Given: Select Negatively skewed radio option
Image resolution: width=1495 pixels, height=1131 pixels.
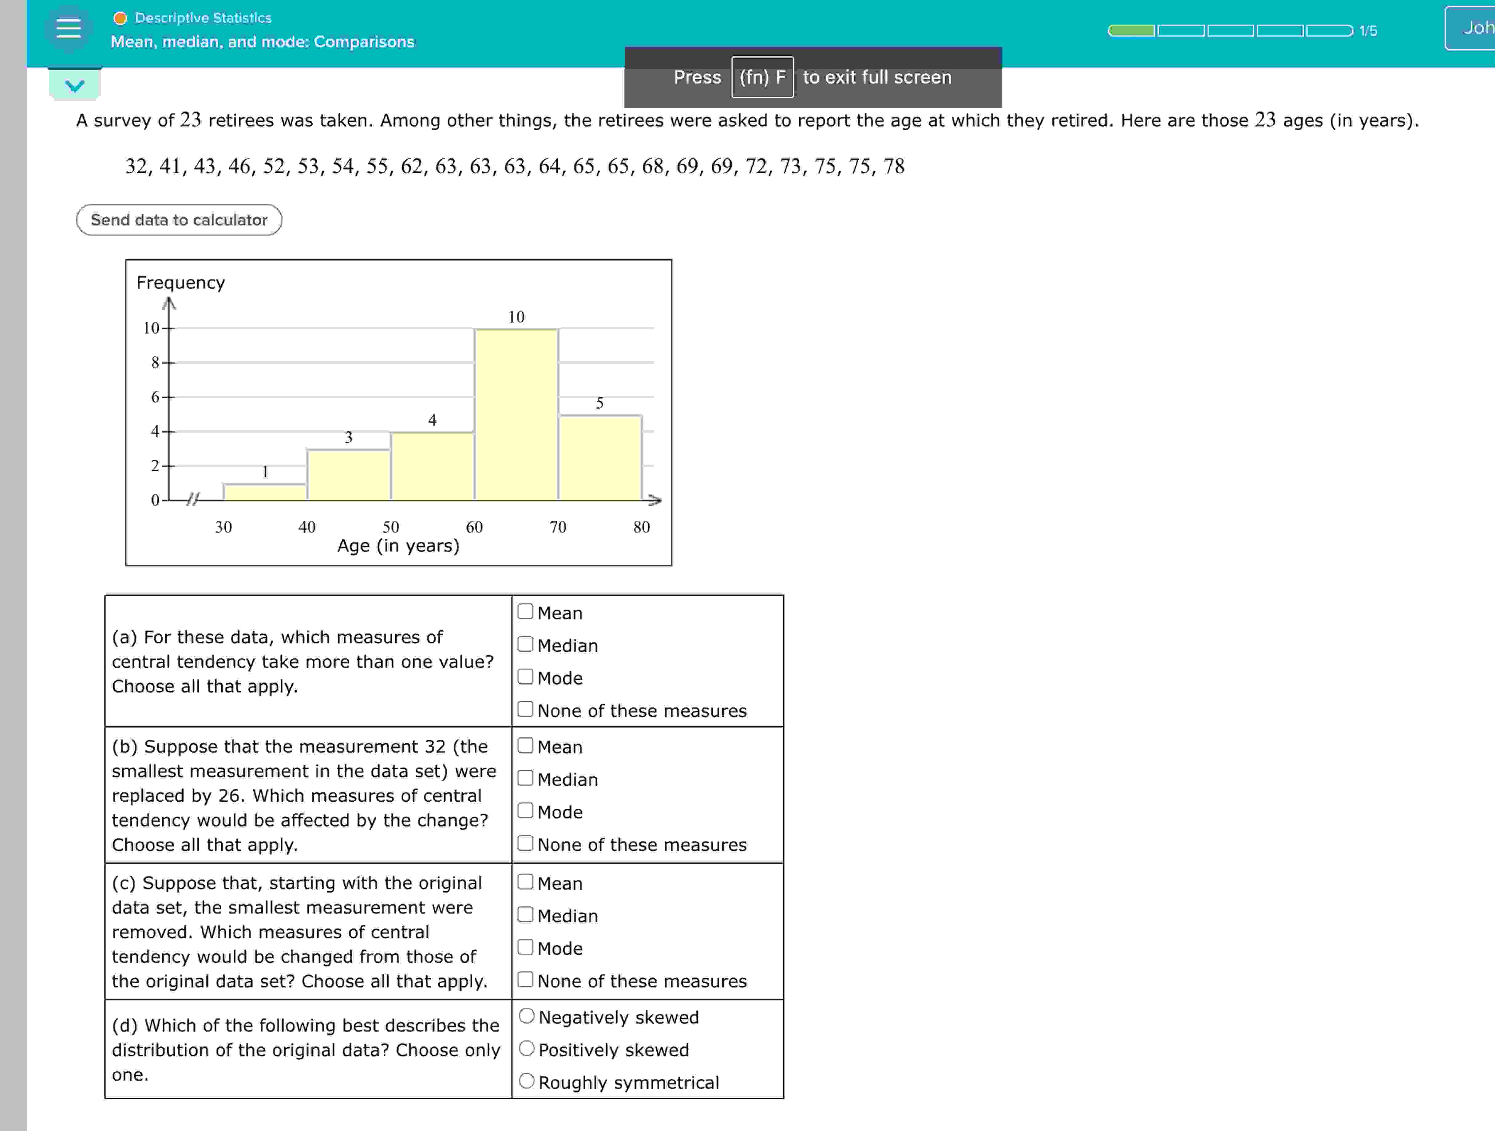Looking at the screenshot, I should click(x=527, y=1016).
